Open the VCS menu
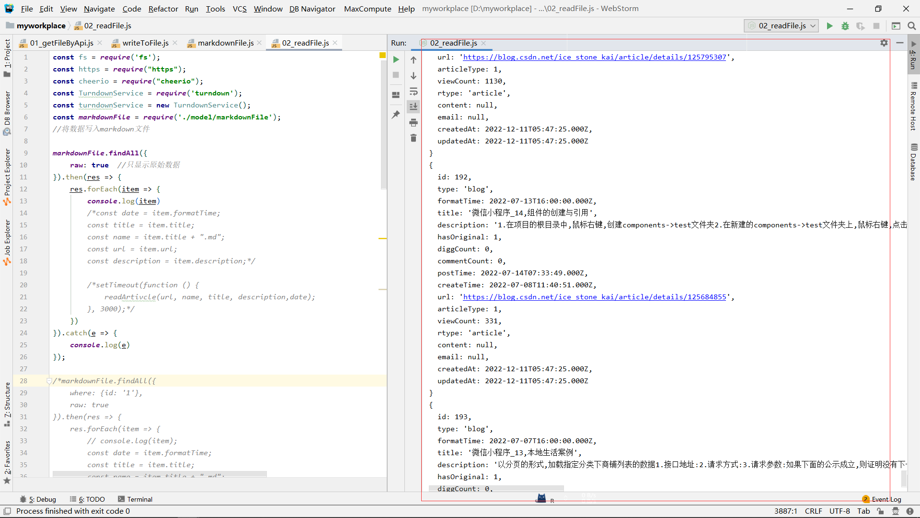920x518 pixels. coord(240,9)
